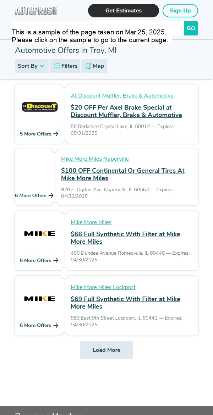The image size is (213, 415).
Task: Open the $69 Full Synthetic offer
Action: (125, 303)
